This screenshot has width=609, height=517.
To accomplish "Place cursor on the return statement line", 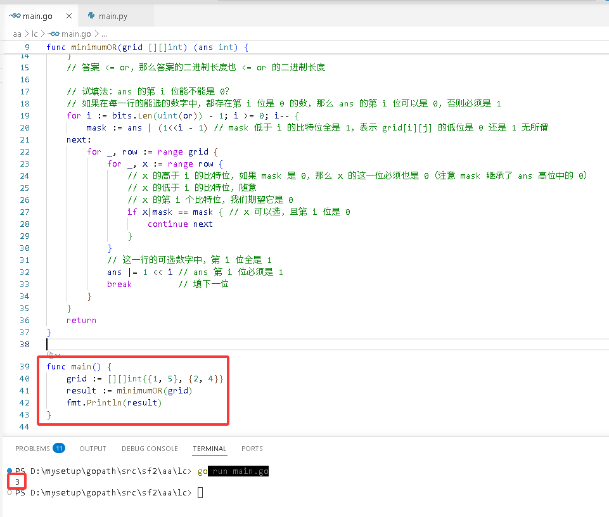I will point(81,321).
